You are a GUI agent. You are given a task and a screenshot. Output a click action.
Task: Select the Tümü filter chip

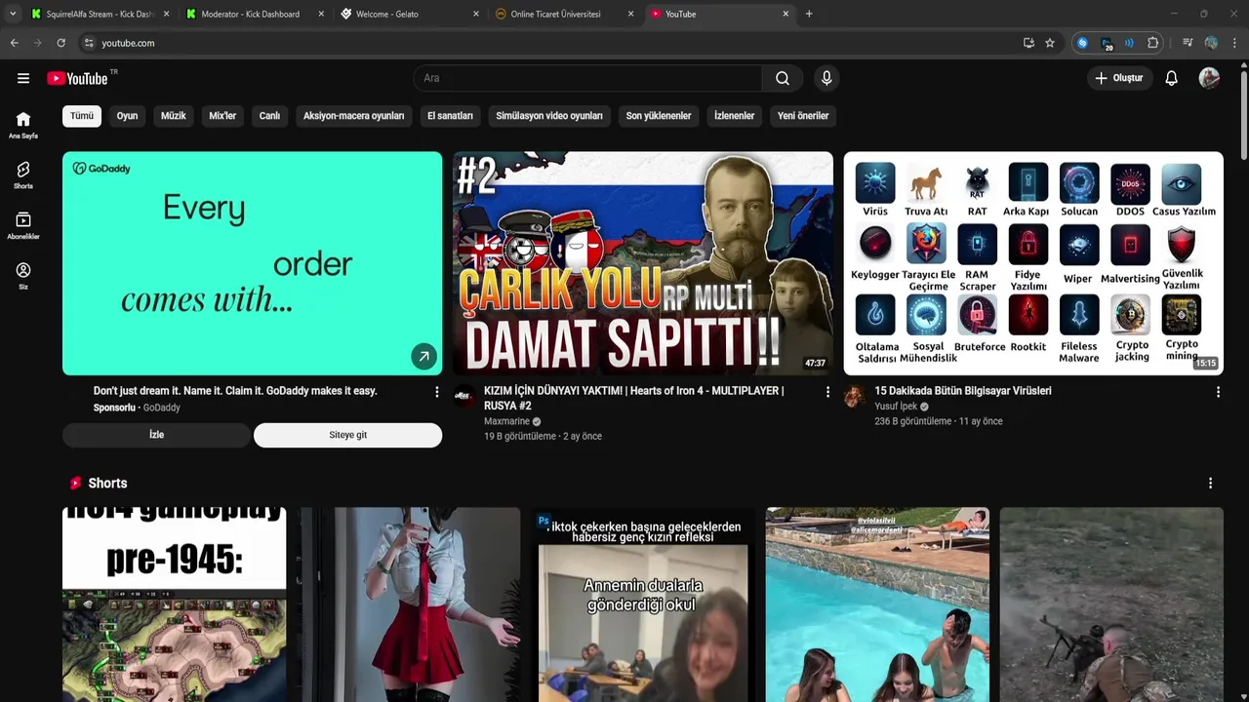pyautogui.click(x=82, y=116)
